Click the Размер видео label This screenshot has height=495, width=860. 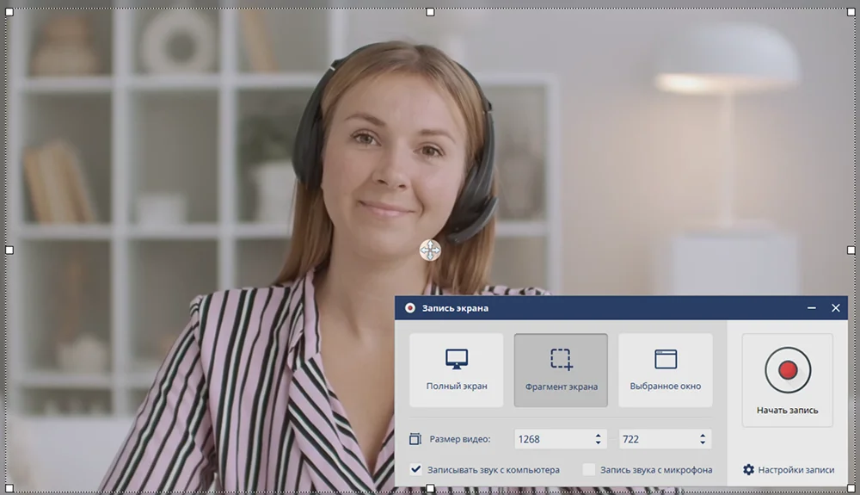click(x=459, y=439)
